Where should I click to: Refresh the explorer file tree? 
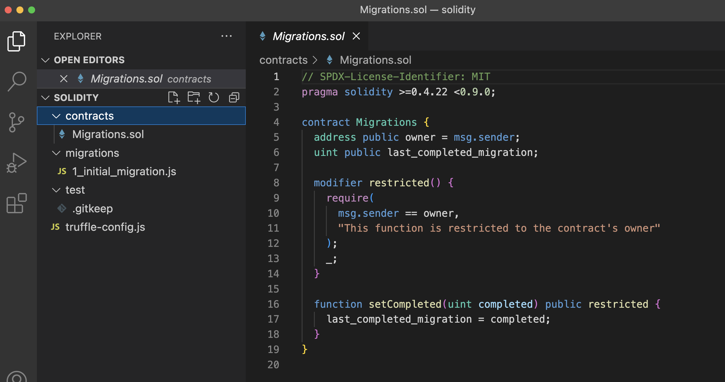click(x=214, y=97)
